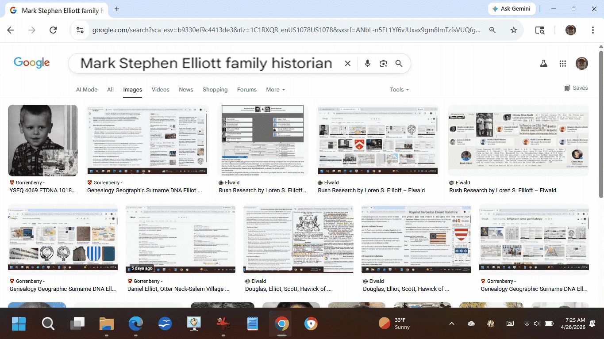Open Google Lens image search
Screen dimensions: 604x339
pos(383,64)
